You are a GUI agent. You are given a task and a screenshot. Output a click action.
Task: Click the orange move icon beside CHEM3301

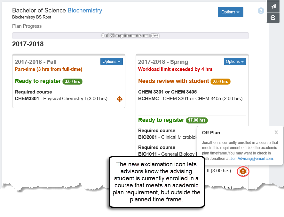tap(120, 99)
